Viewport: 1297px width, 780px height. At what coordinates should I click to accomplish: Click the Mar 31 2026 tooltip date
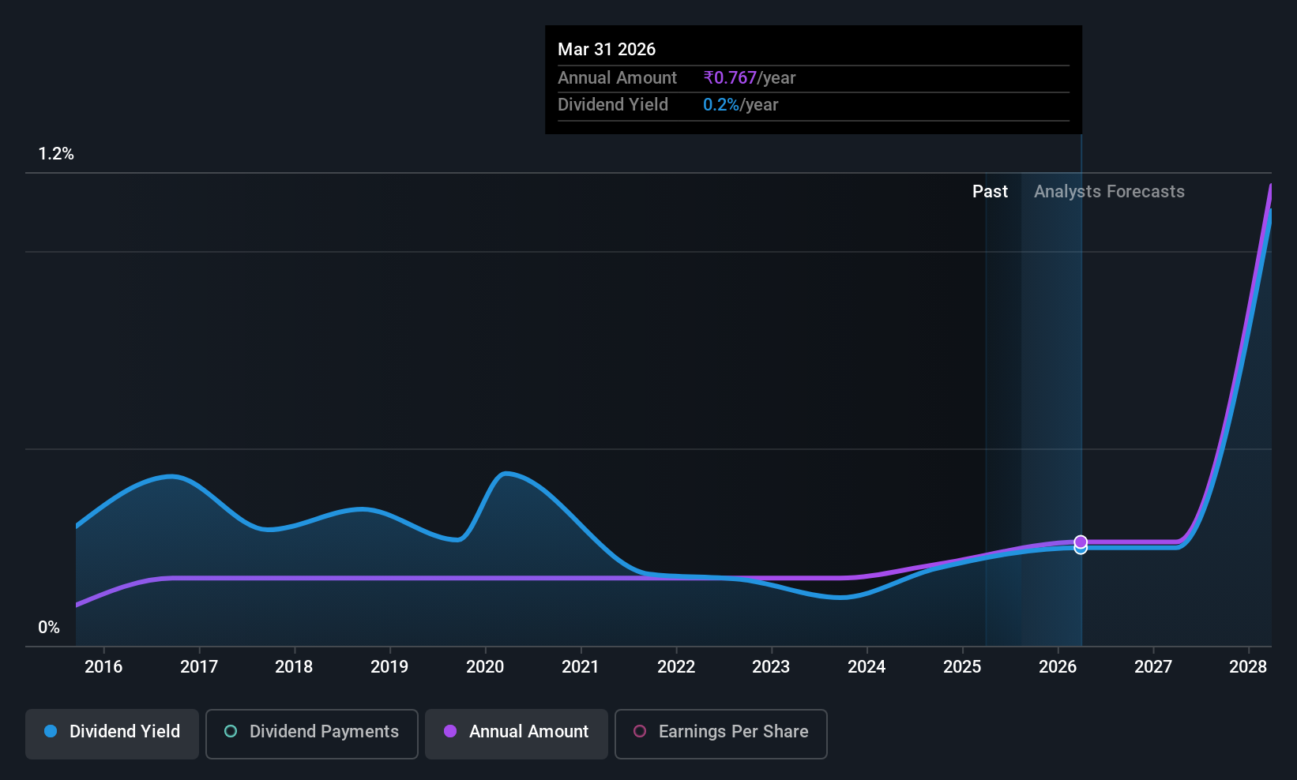click(607, 50)
